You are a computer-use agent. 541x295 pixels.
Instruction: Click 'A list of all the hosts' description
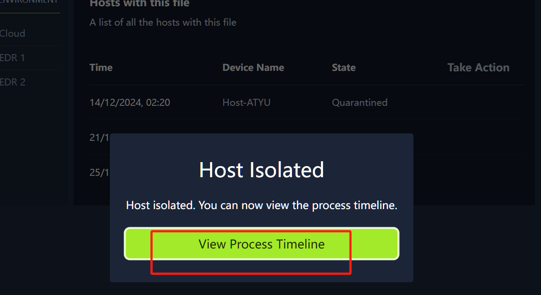[x=163, y=22]
